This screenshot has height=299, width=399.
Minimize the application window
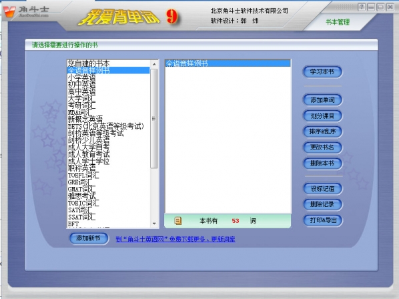(x=371, y=7)
